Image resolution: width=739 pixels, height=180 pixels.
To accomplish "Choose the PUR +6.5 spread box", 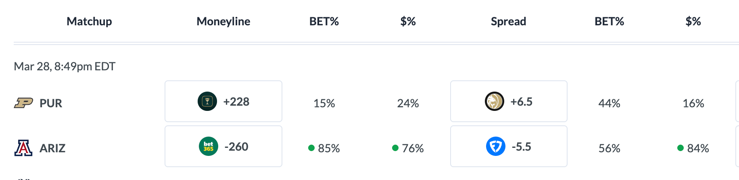I will coord(509,101).
